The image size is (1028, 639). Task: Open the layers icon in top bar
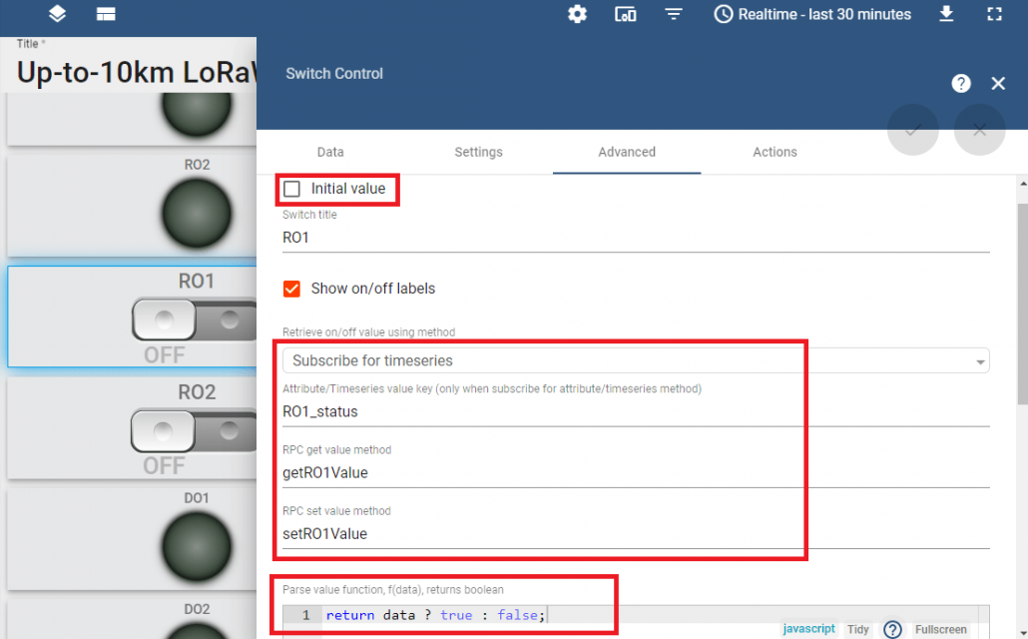click(57, 14)
